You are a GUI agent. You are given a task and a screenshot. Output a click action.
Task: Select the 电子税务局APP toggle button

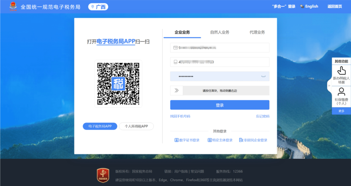coord(100,126)
